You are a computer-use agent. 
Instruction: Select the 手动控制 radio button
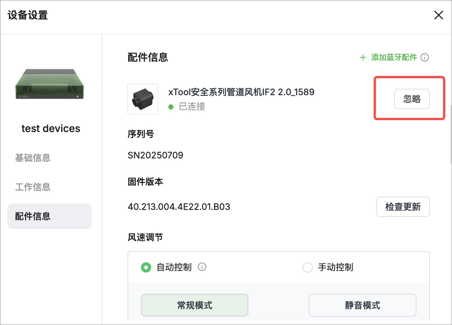point(307,267)
